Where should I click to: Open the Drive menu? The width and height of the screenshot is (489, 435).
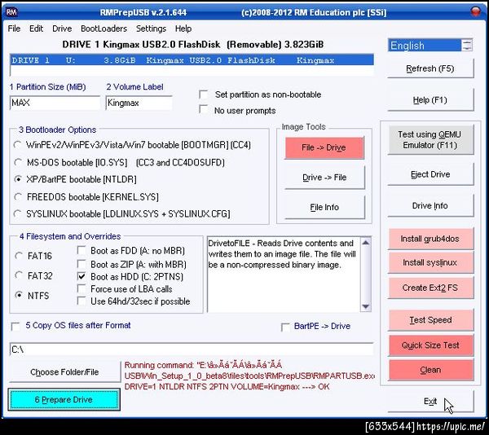point(62,29)
